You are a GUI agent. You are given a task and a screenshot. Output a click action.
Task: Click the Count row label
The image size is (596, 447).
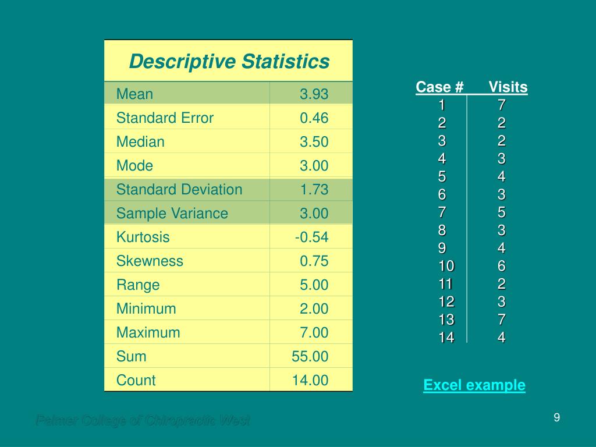(x=136, y=380)
